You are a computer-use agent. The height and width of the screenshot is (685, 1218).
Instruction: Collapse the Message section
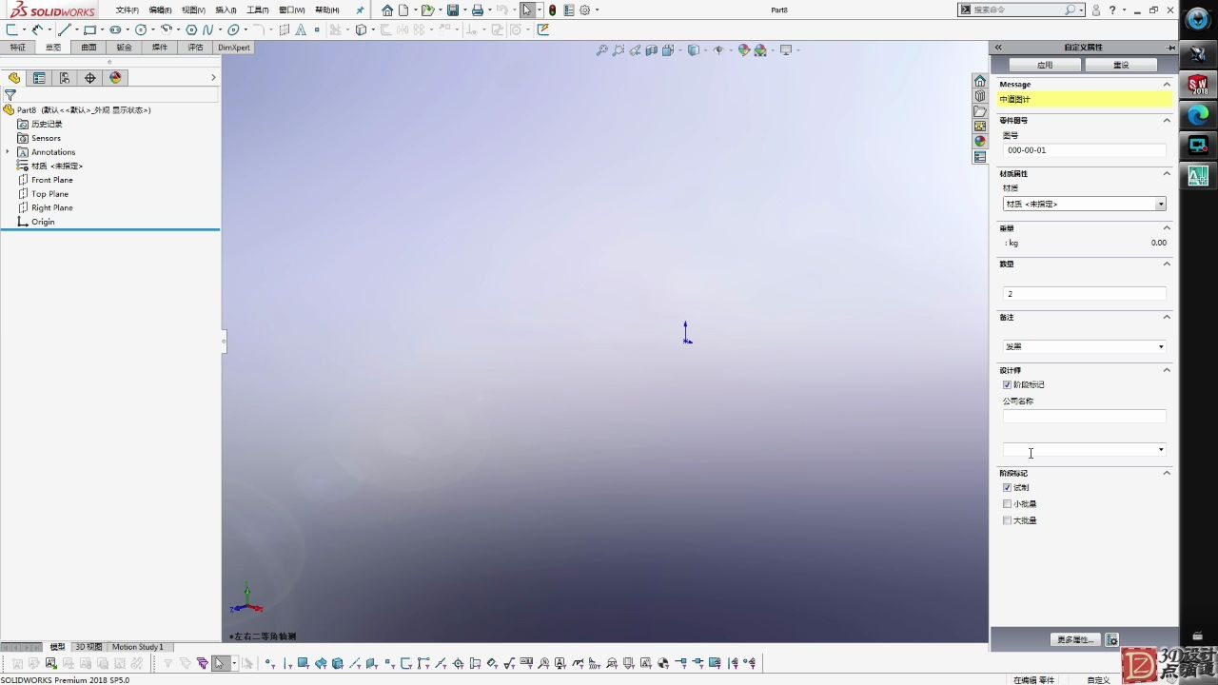click(x=1167, y=84)
